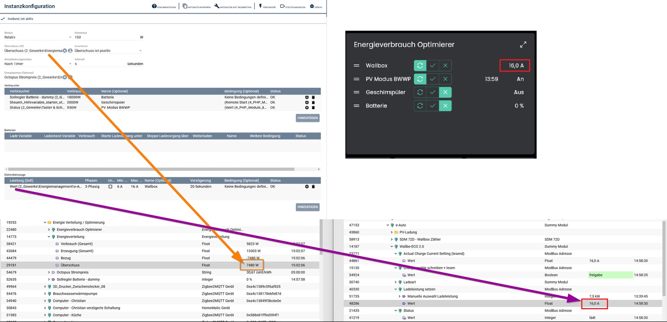Open Aktualisierungsmodus dropdown Nach Timer
Image resolution: width=667 pixels, height=322 pixels.
pyautogui.click(x=38, y=64)
